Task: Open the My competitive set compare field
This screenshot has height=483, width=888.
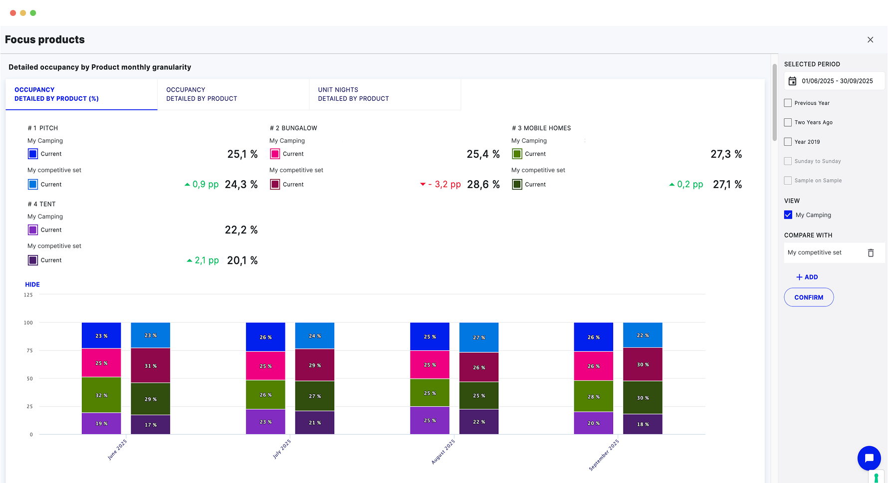Action: coord(822,253)
